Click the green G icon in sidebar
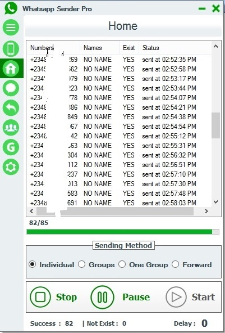The width and height of the screenshot is (225, 333). pos(11,147)
